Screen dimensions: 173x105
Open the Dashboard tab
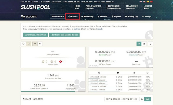click(x=58, y=16)
